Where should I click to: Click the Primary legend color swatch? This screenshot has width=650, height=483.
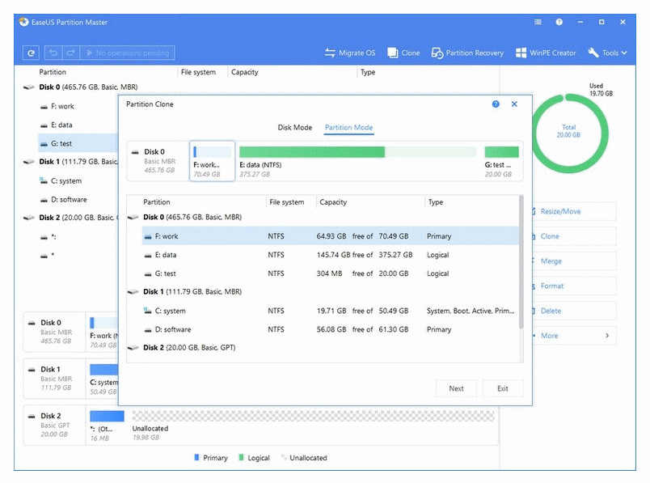click(196, 457)
